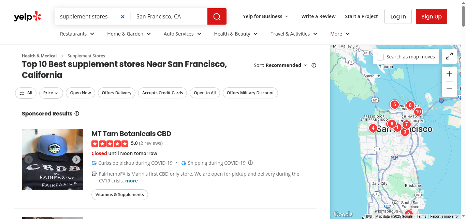Click 'Curbside pickup during COVID-19' text
Image resolution: width=466 pixels, height=219 pixels.
point(135,163)
